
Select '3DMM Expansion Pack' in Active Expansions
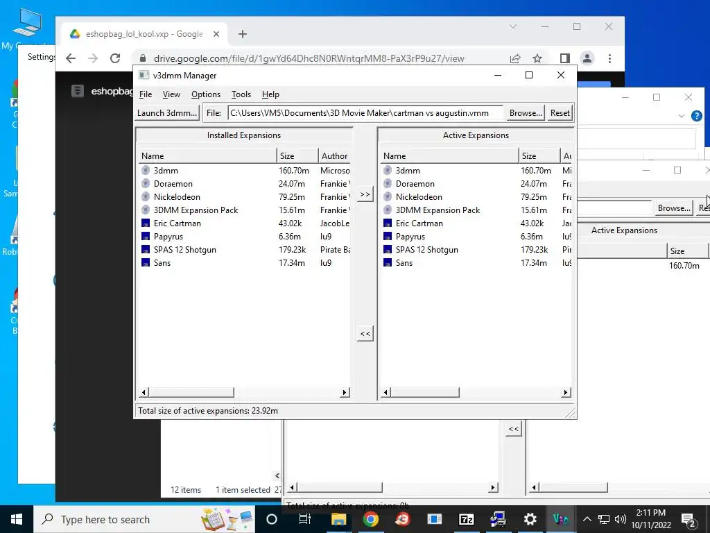[x=438, y=210]
